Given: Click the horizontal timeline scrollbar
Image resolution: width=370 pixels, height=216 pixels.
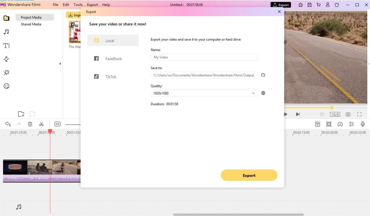Looking at the screenshot, I should click(x=238, y=215).
